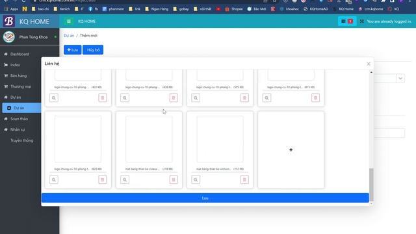Preview the 595 KB logo image

[196, 98]
